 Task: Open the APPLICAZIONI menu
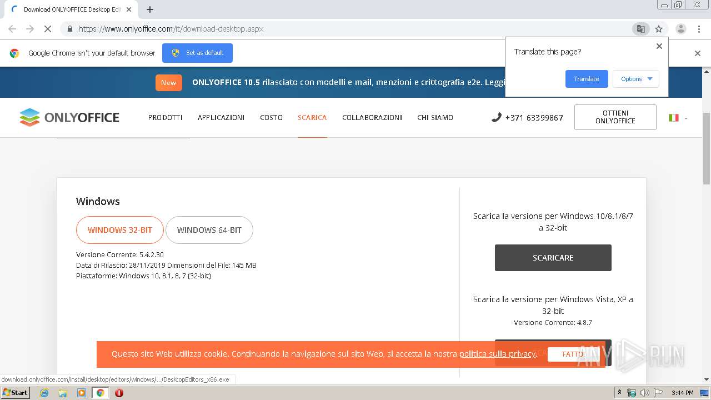coord(221,117)
